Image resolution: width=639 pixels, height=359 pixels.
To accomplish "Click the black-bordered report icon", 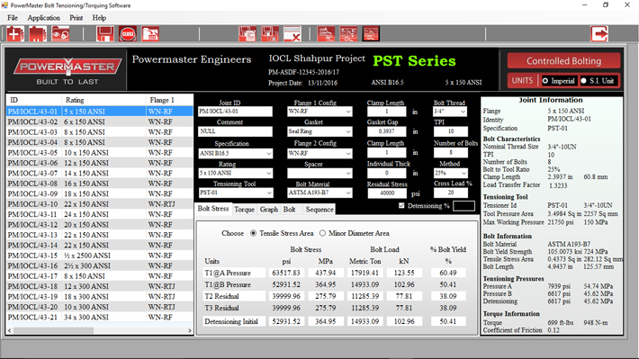I will pyautogui.click(x=371, y=34).
